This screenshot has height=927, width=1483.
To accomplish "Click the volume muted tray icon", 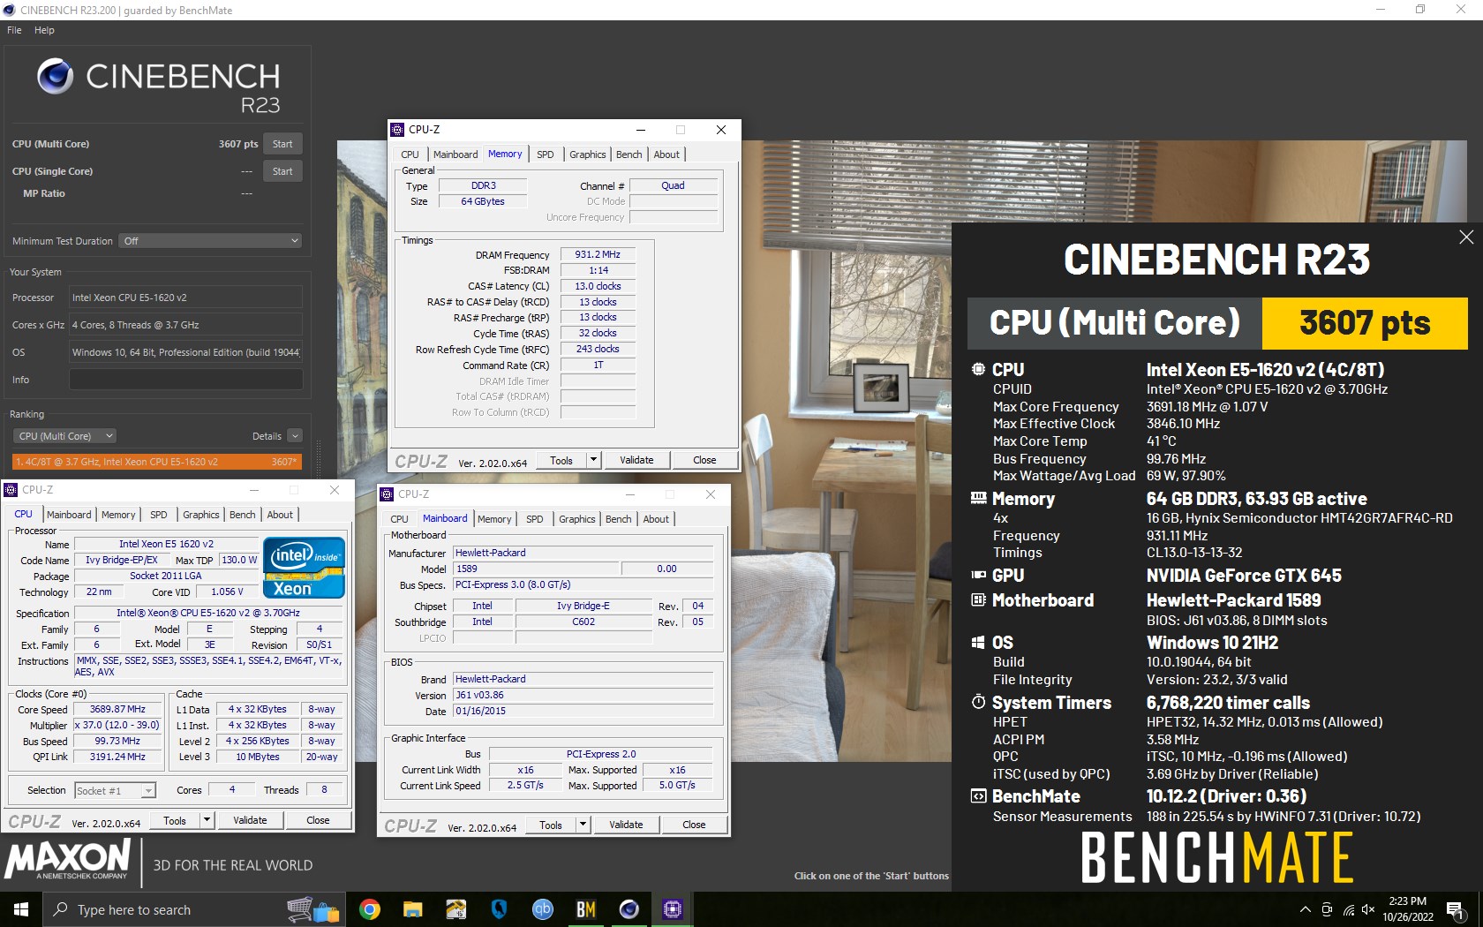I will 1368,909.
